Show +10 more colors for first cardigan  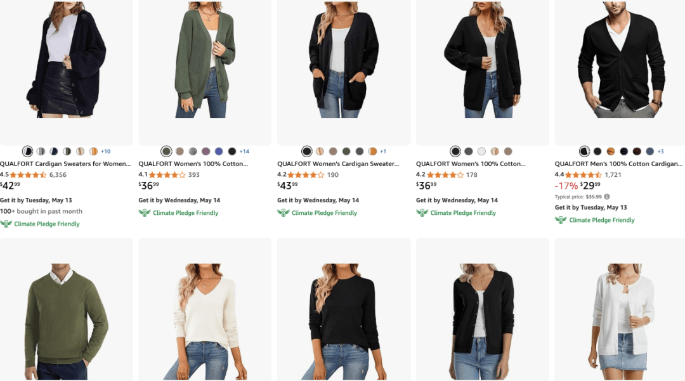pyautogui.click(x=106, y=152)
